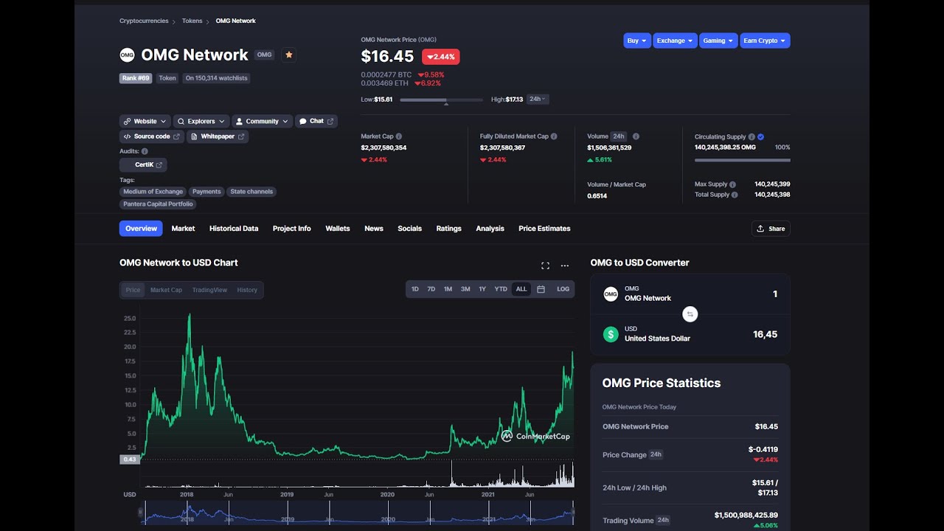
Task: Click USD dollar icon in converter
Action: pyautogui.click(x=611, y=334)
